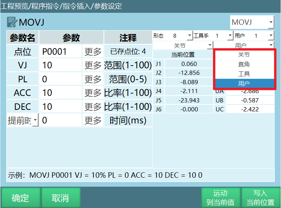Click 更多 in the DEC row
This screenshot has width=281, height=208.
pyautogui.click(x=93, y=106)
